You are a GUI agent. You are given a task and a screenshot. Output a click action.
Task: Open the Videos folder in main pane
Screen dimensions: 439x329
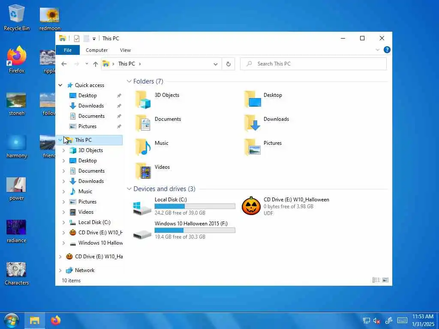(x=143, y=171)
